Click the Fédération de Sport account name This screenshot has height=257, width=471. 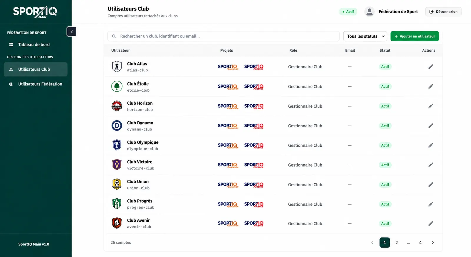pos(398,11)
